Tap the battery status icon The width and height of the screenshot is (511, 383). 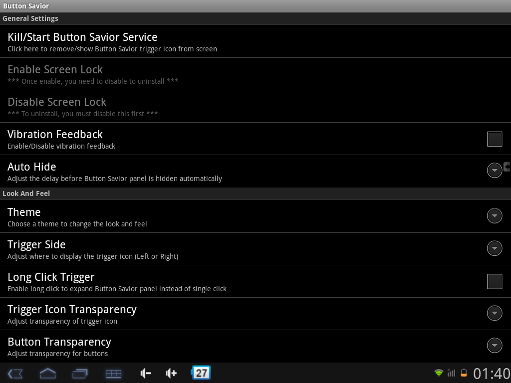[464, 373]
